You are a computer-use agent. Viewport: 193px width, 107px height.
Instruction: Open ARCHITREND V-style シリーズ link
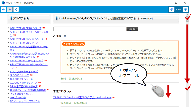click(27, 61)
